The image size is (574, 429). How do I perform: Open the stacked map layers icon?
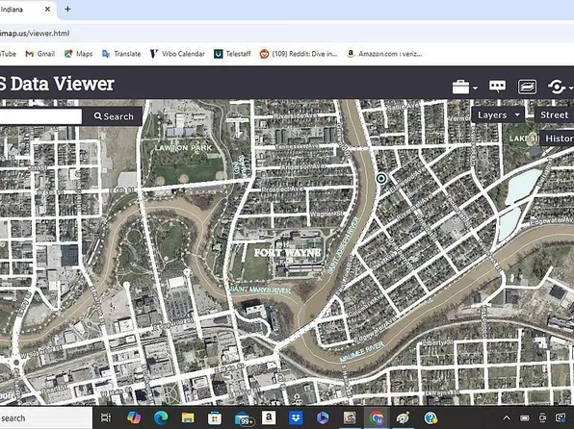(527, 87)
